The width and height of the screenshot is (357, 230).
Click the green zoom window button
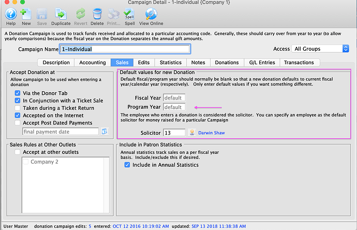[22, 2]
